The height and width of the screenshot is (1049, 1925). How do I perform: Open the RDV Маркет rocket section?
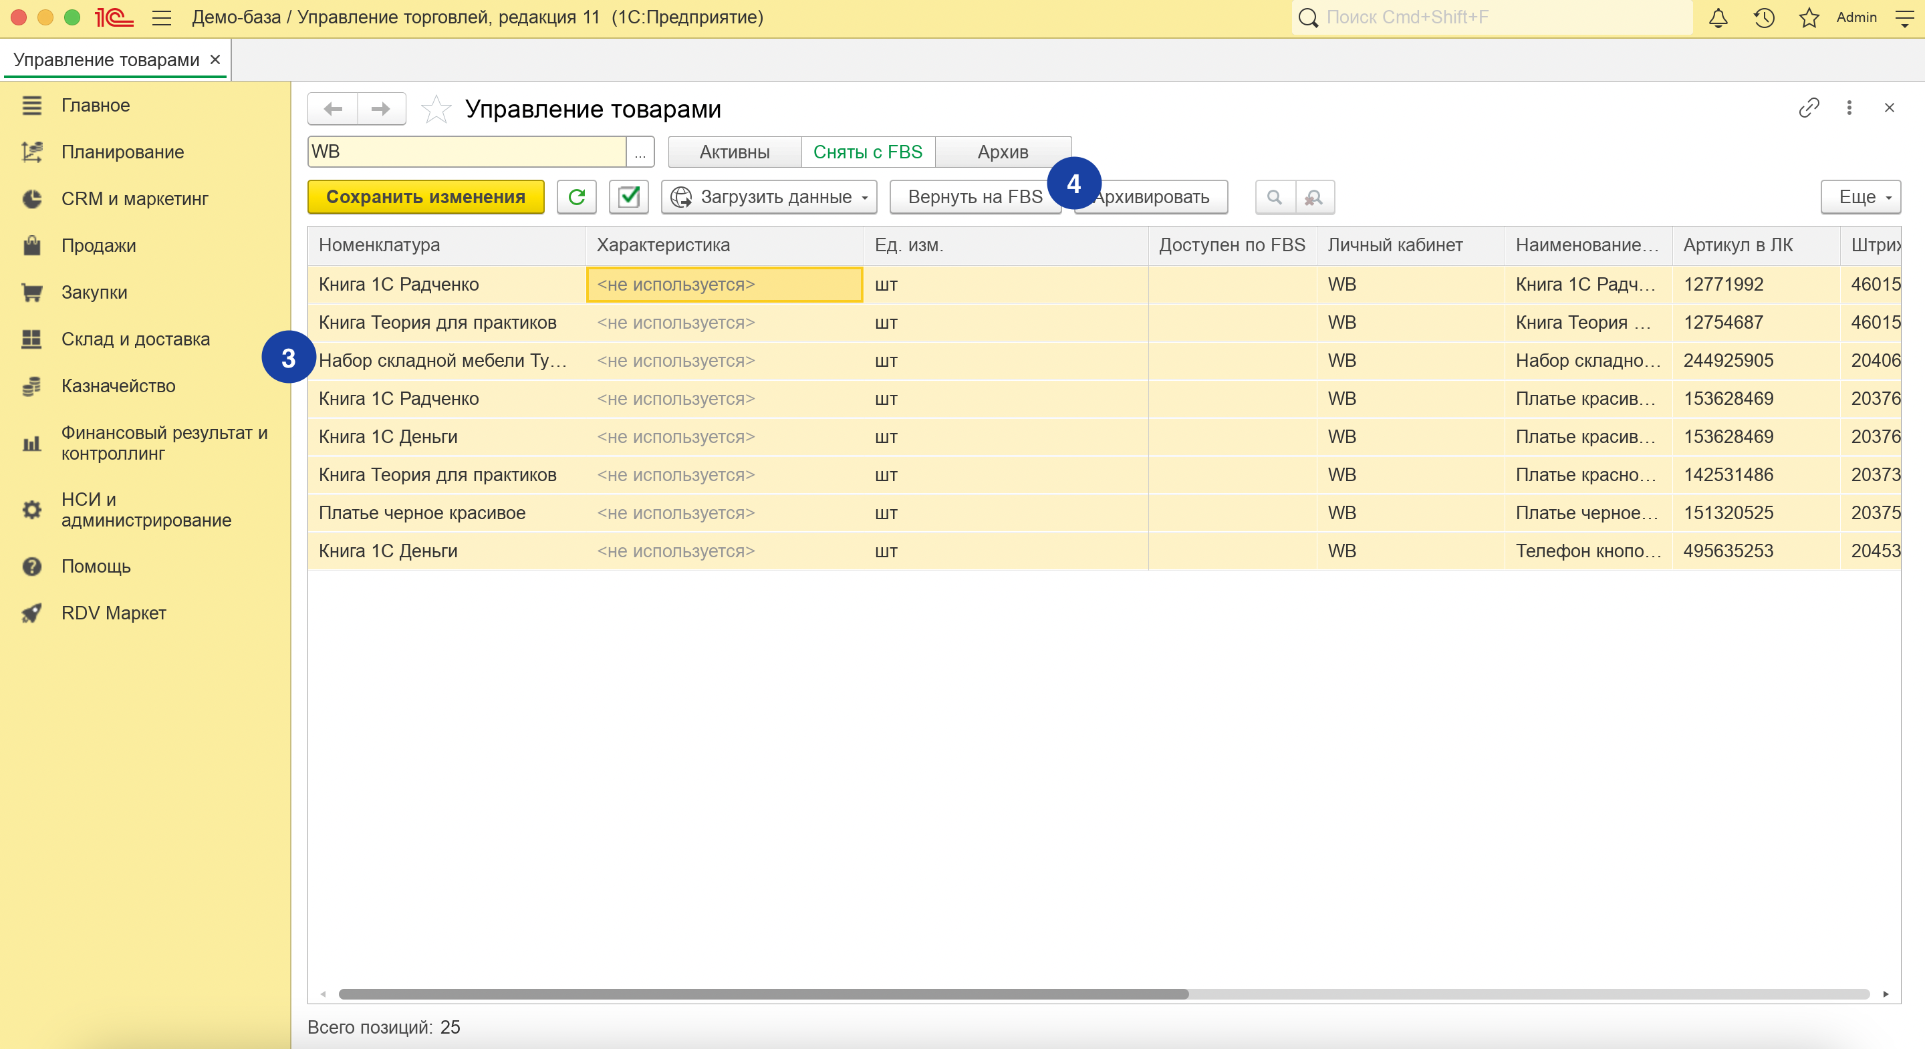[114, 613]
